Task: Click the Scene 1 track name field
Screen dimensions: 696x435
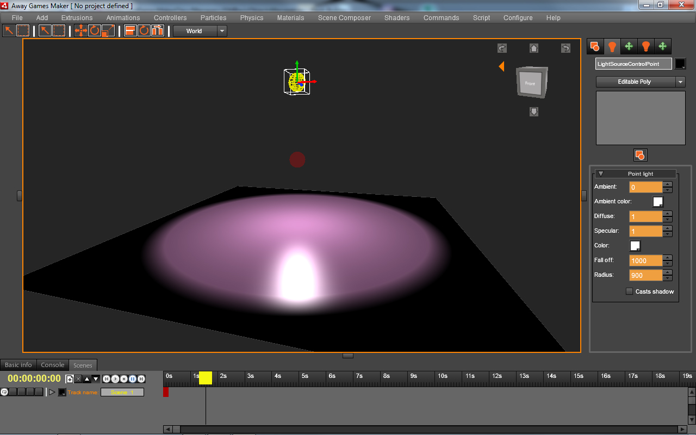Action: (x=122, y=392)
